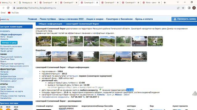Image resolution: width=197 pixels, height=110 pixels.
Task: Click the географические координаты text
Action: [x=55, y=97]
